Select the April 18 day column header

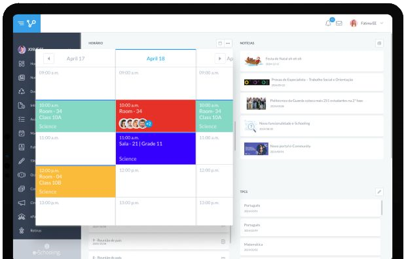[156, 58]
